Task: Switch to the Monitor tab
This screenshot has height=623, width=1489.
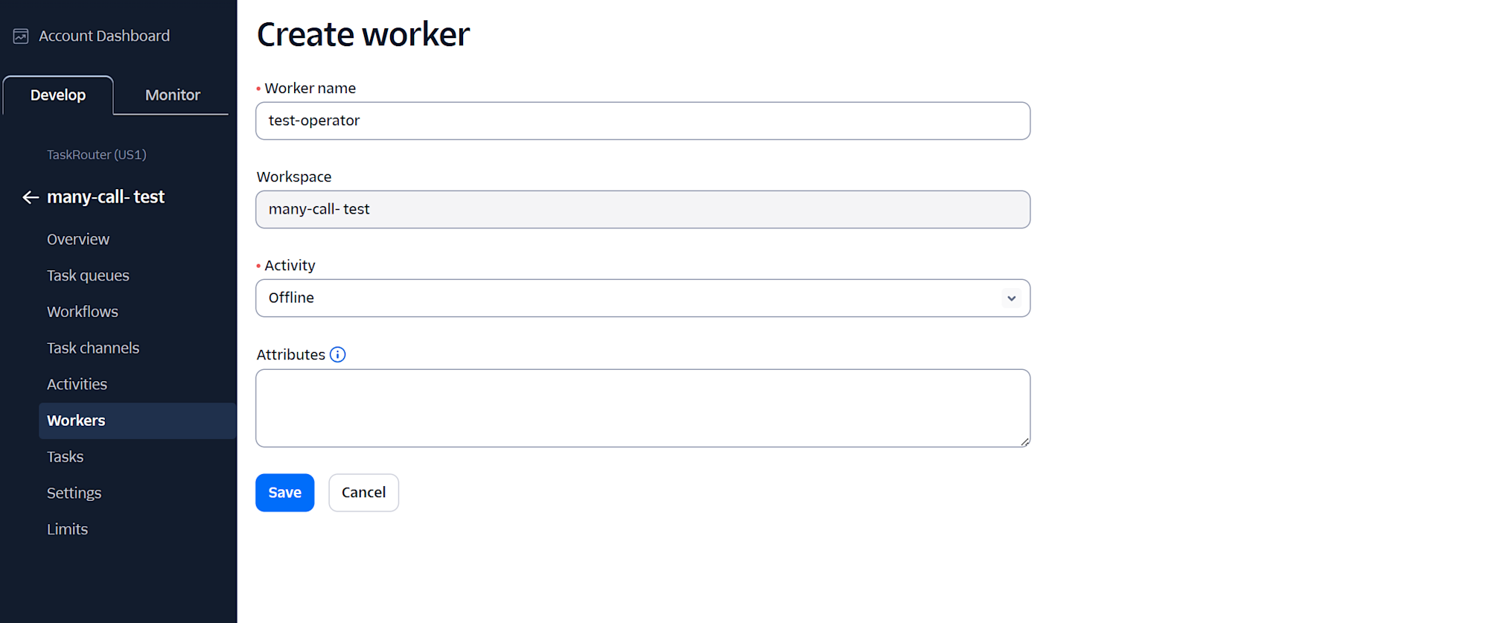Action: (173, 95)
